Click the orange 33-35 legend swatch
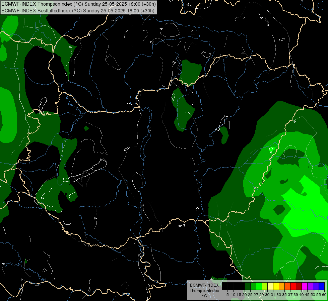 282,286
